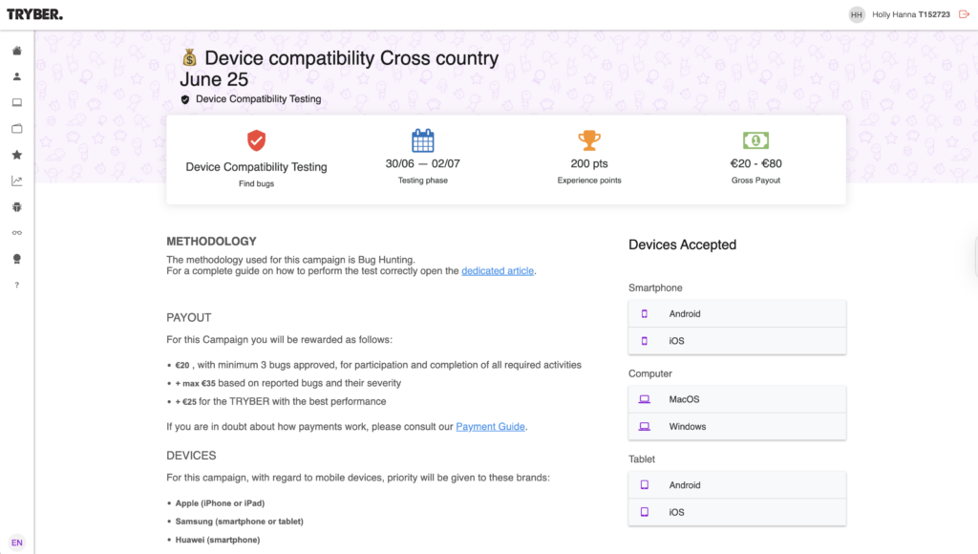Screen dimensions: 978x554
Task: Open the chart graph icon in sidebar
Action: [x=17, y=181]
